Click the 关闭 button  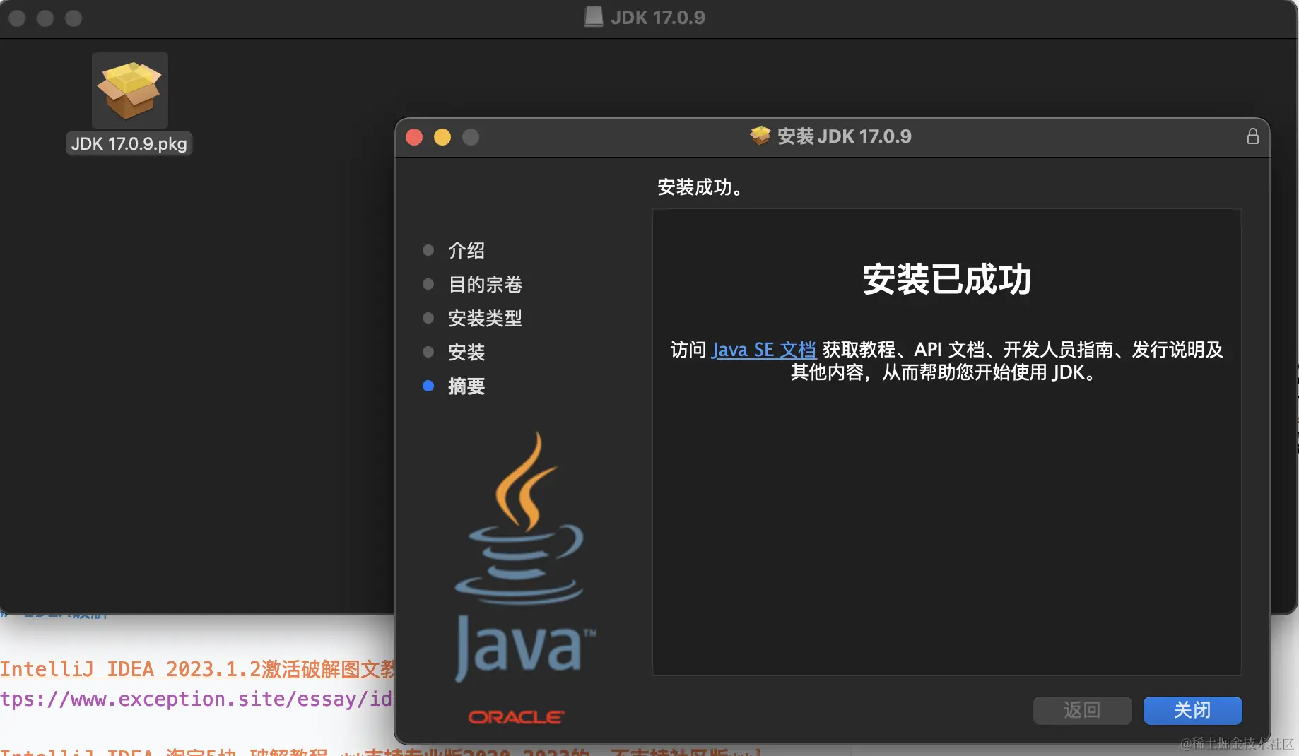pos(1192,710)
